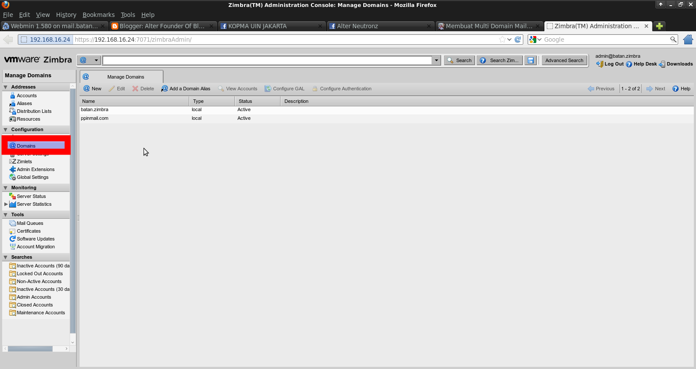Click Log Out link
696x369 pixels.
click(x=610, y=64)
